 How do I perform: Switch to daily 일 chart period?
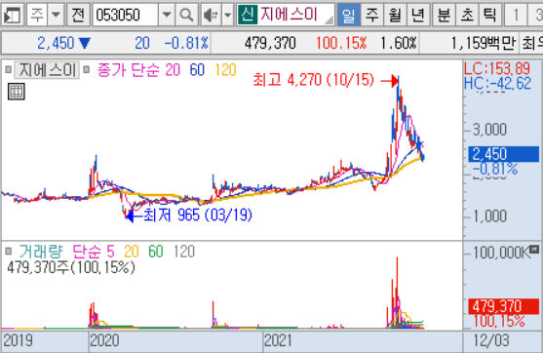tap(348, 15)
